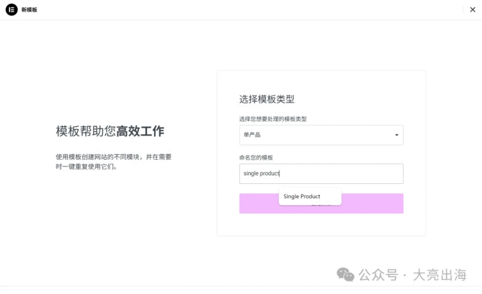Click the Elementor logo icon
The image size is (482, 294).
tap(12, 10)
